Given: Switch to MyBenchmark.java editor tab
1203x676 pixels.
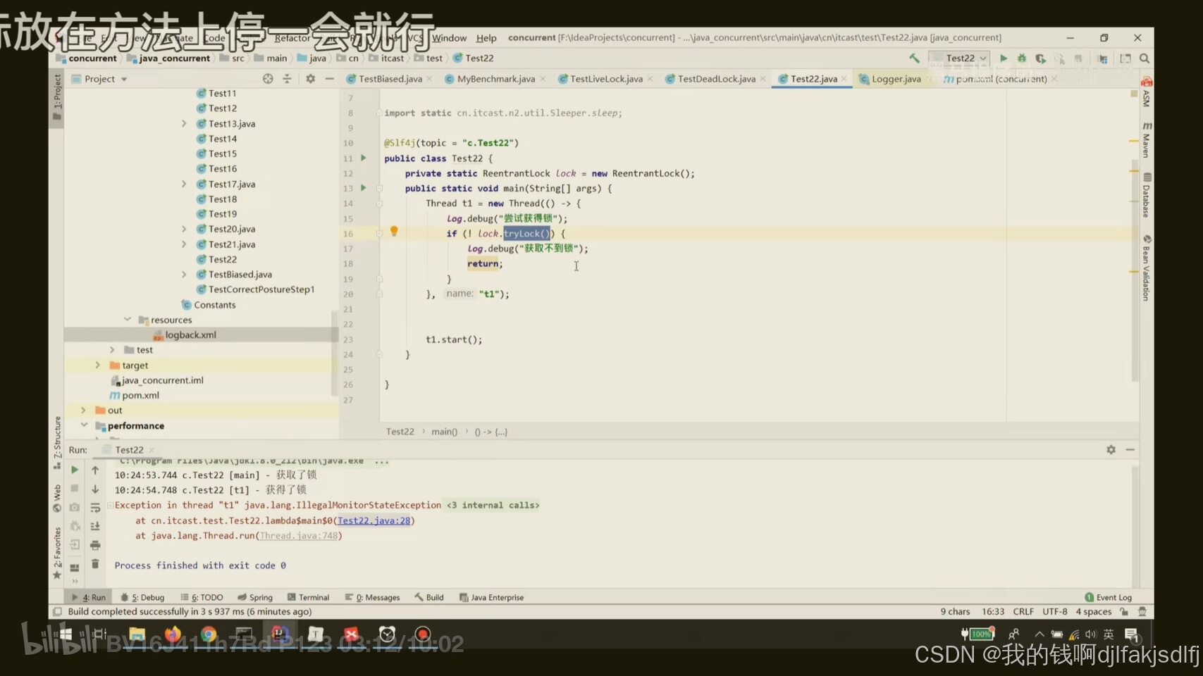Looking at the screenshot, I should coord(495,79).
